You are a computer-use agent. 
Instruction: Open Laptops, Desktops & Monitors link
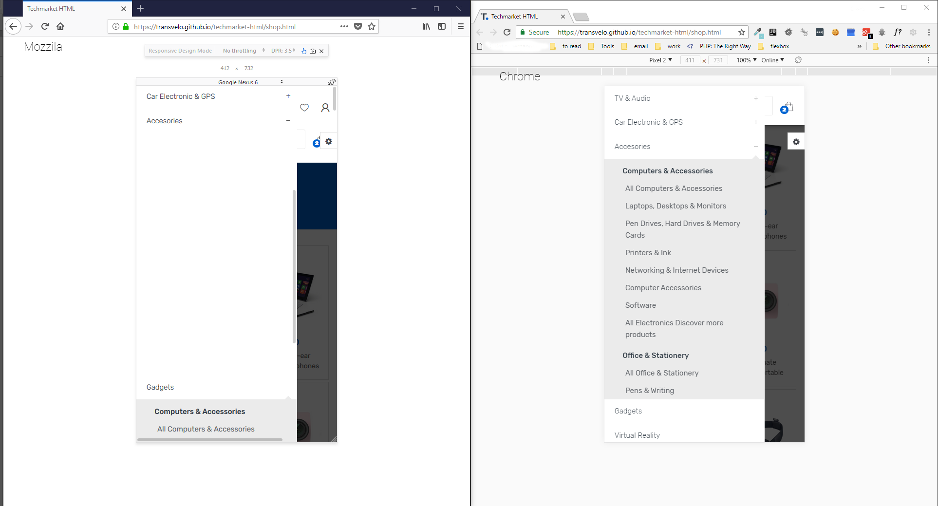coord(675,206)
